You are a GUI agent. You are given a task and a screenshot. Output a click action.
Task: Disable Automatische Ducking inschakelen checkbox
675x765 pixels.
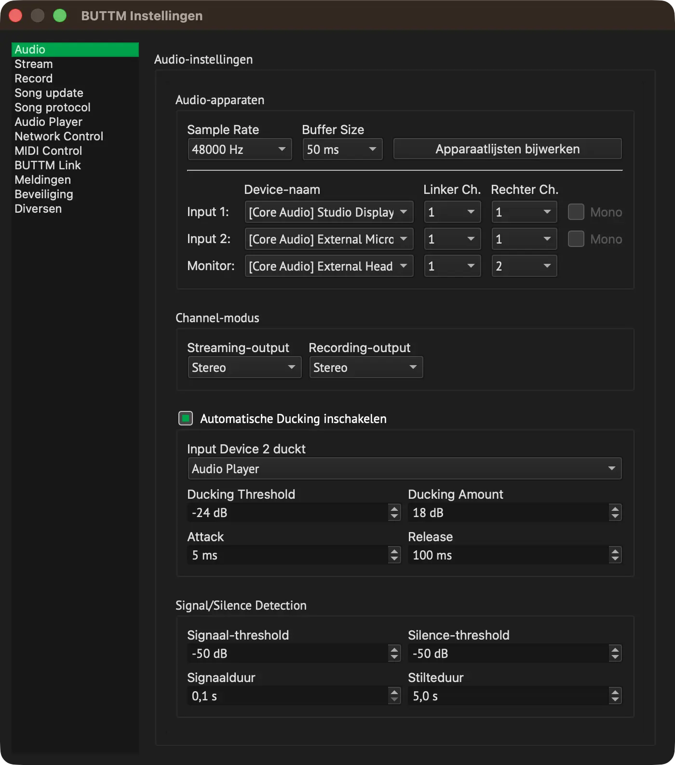click(186, 418)
